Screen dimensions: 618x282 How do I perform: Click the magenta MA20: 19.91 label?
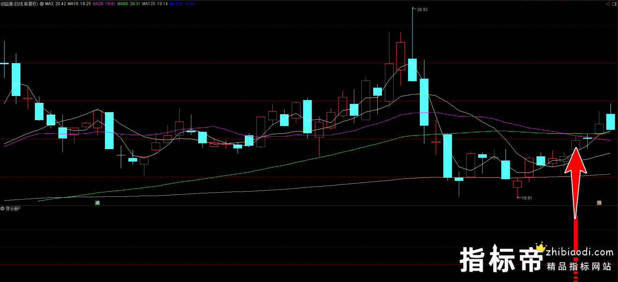[x=104, y=4]
